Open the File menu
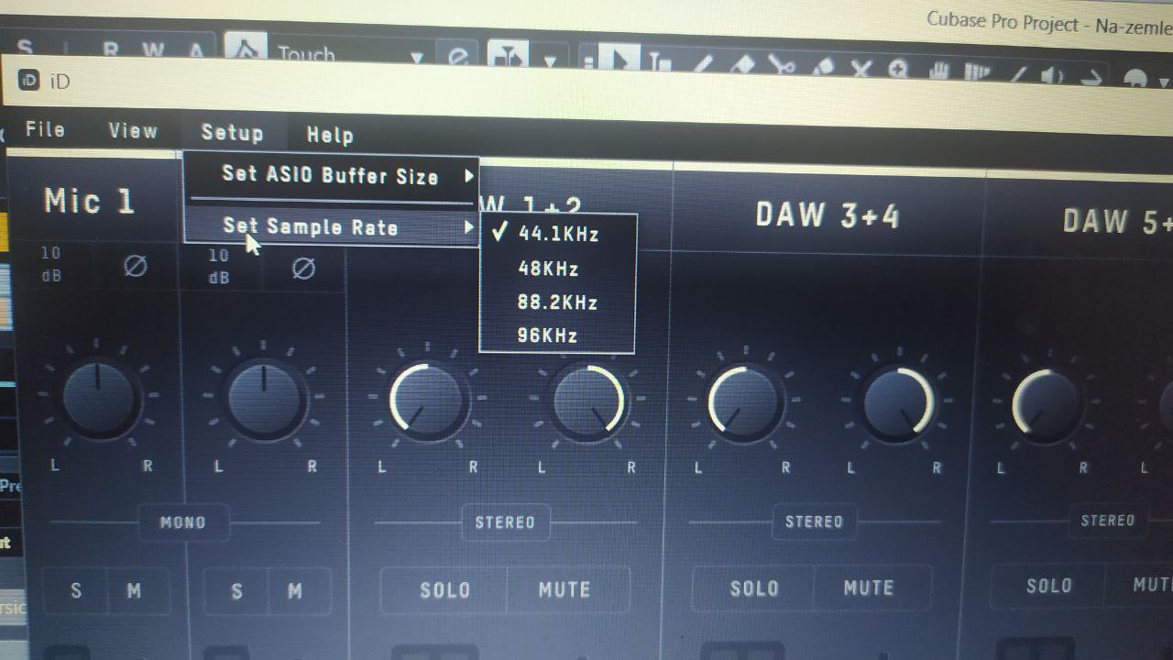Image resolution: width=1173 pixels, height=660 pixels. (x=45, y=129)
